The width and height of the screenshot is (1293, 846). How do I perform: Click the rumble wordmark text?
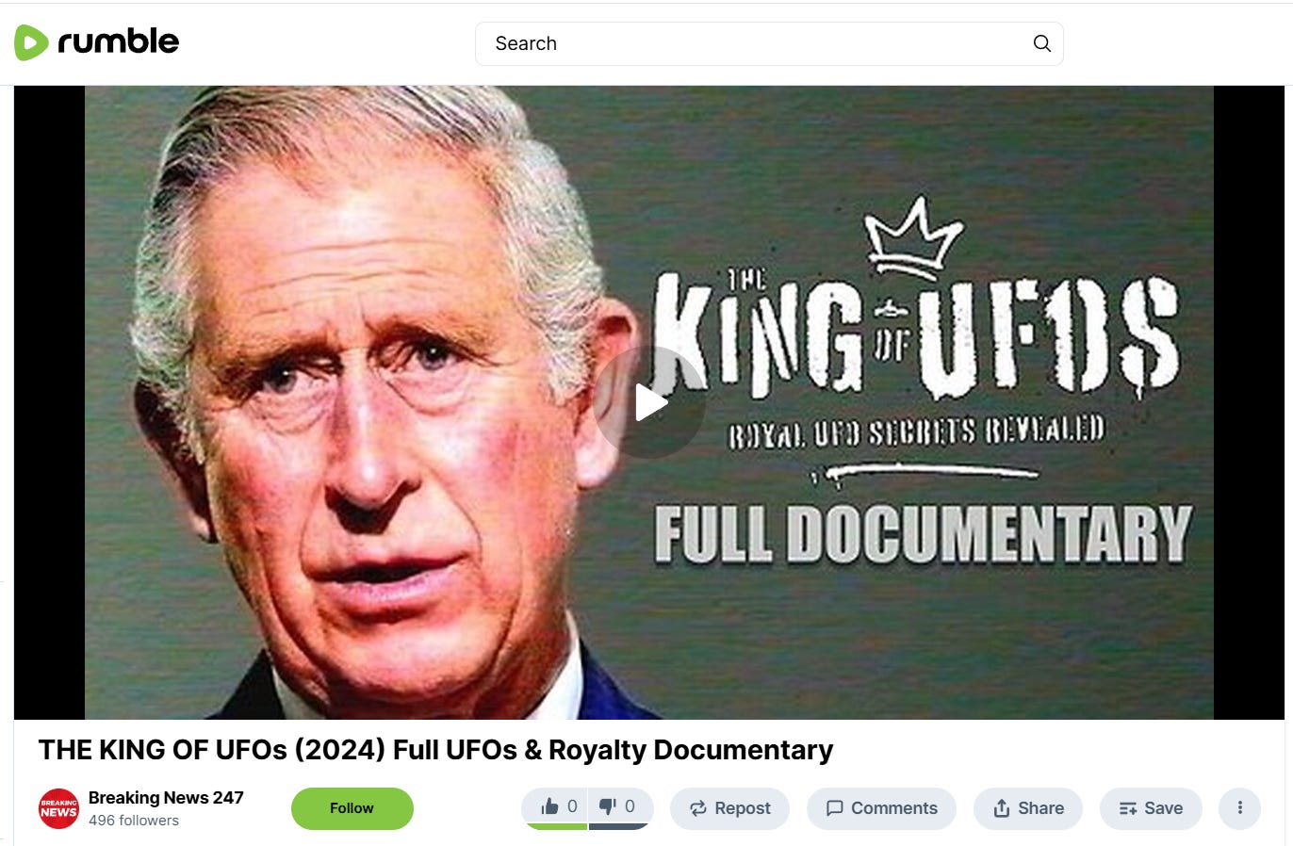point(118,41)
